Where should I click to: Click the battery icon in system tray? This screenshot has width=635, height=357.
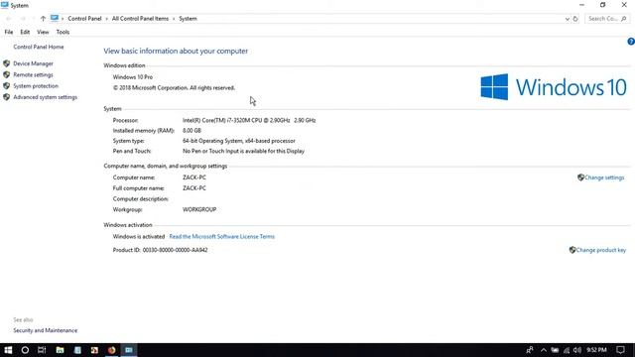[555, 350]
